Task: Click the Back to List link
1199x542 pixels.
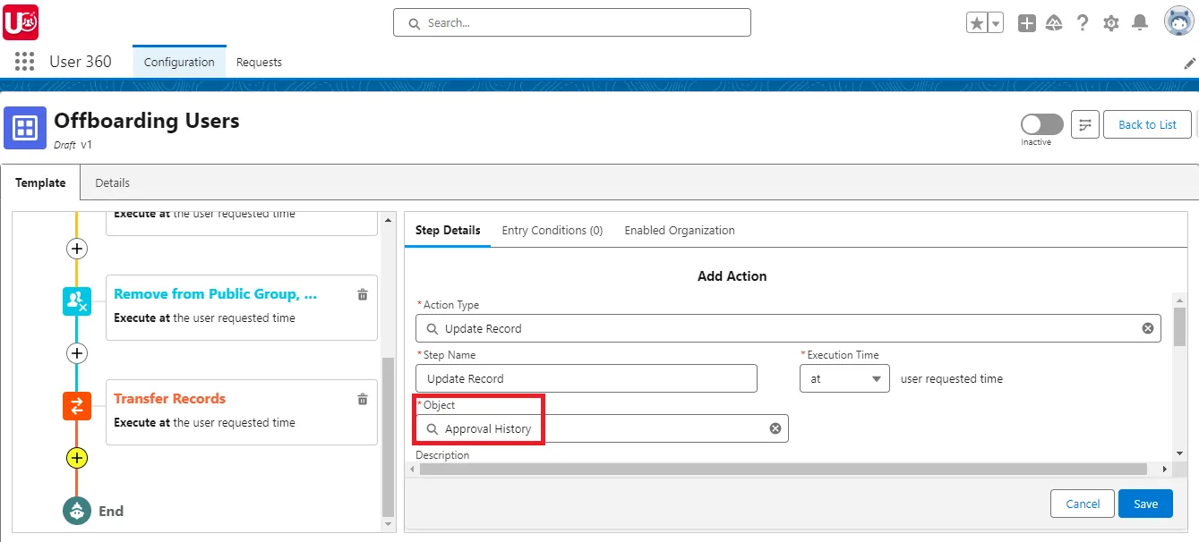Action: pyautogui.click(x=1147, y=123)
